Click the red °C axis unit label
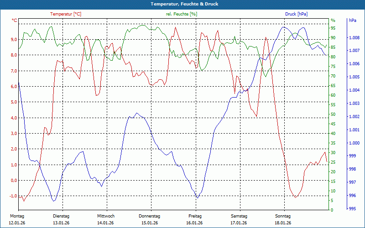The height and width of the screenshot is (228, 365). click(x=15, y=21)
